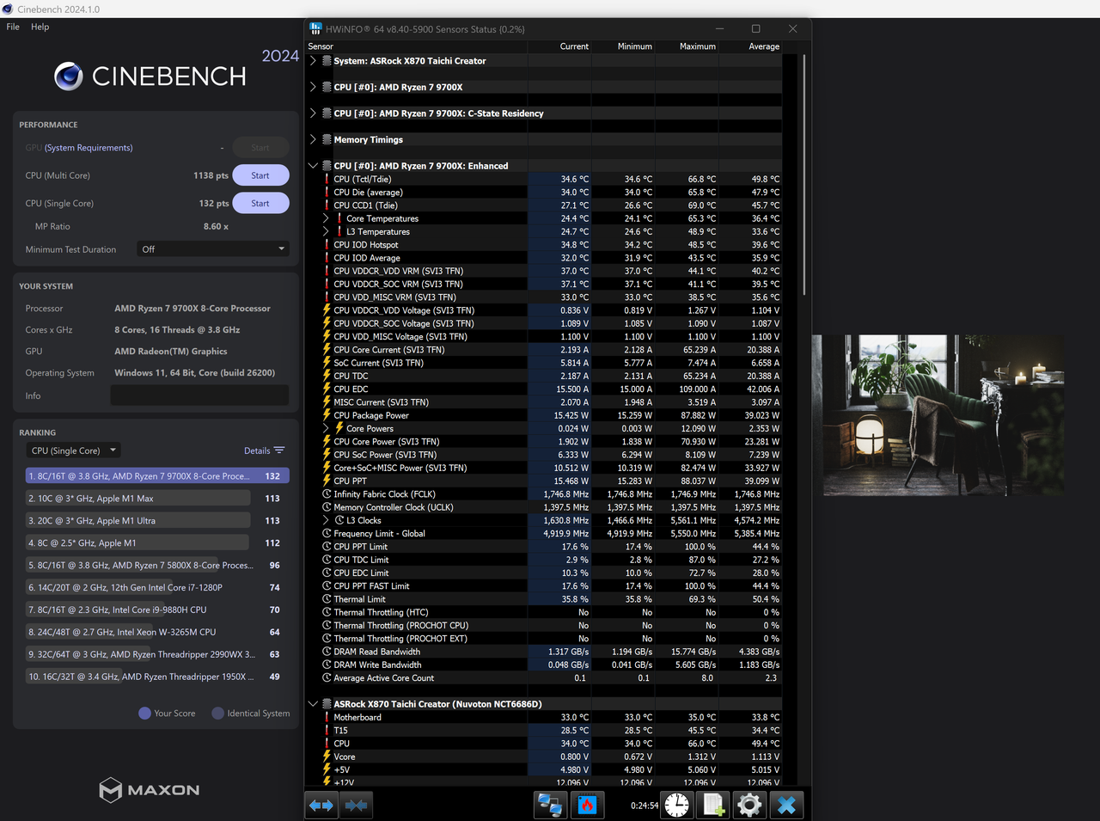This screenshot has width=1100, height=821.
Task: Click the chip icon beside ASRock X870 Nuvoton group
Action: (x=327, y=704)
